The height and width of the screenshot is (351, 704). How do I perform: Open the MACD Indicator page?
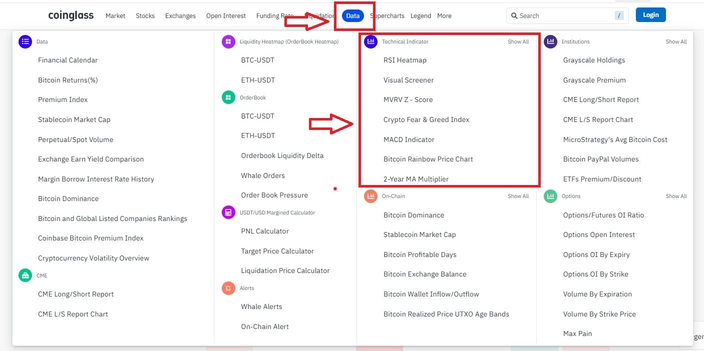pos(409,139)
